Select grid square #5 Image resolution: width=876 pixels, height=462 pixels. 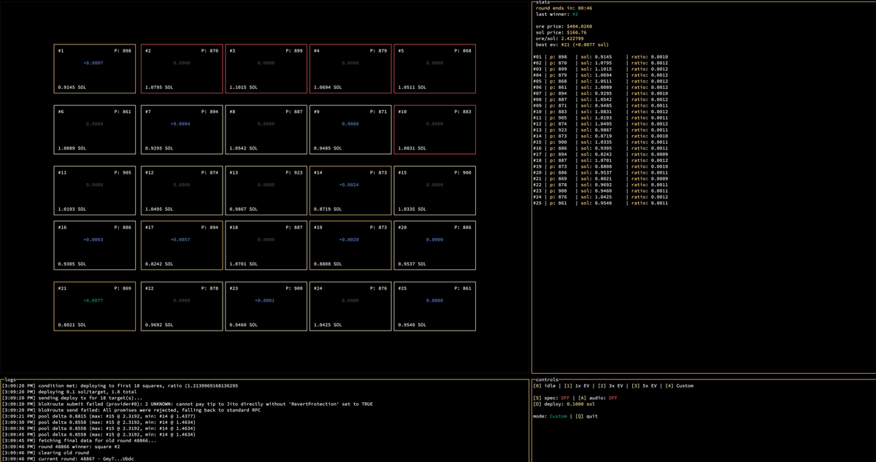[x=435, y=68]
